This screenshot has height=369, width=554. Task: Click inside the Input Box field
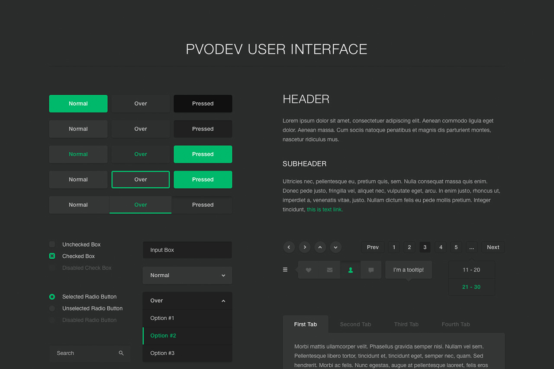pos(187,250)
